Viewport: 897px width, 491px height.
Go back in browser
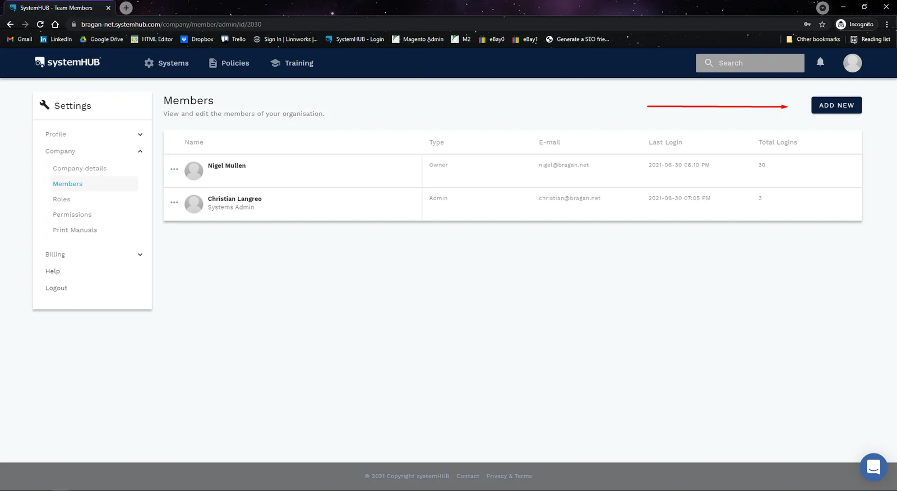click(10, 24)
